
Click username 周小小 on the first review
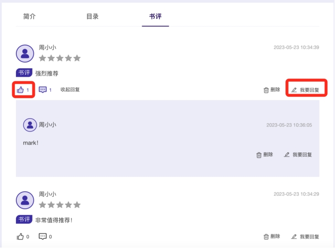pos(48,47)
